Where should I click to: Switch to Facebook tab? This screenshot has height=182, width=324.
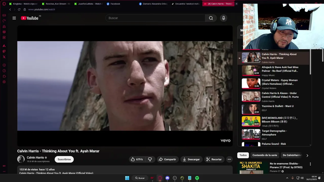121,4
